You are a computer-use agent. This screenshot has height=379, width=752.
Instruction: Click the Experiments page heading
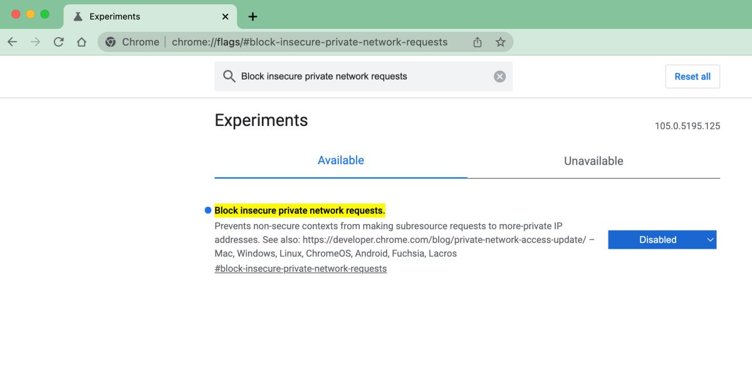point(261,120)
